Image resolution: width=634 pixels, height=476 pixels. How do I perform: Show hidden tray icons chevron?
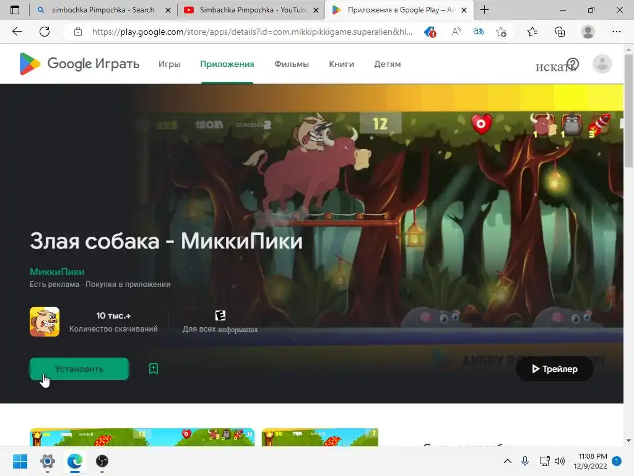click(x=508, y=461)
